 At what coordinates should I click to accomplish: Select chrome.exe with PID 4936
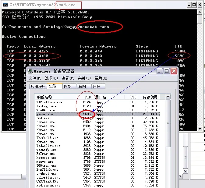point(98,134)
